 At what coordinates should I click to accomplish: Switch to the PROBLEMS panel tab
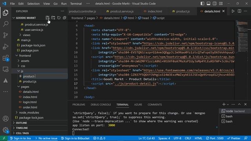(x=78, y=105)
